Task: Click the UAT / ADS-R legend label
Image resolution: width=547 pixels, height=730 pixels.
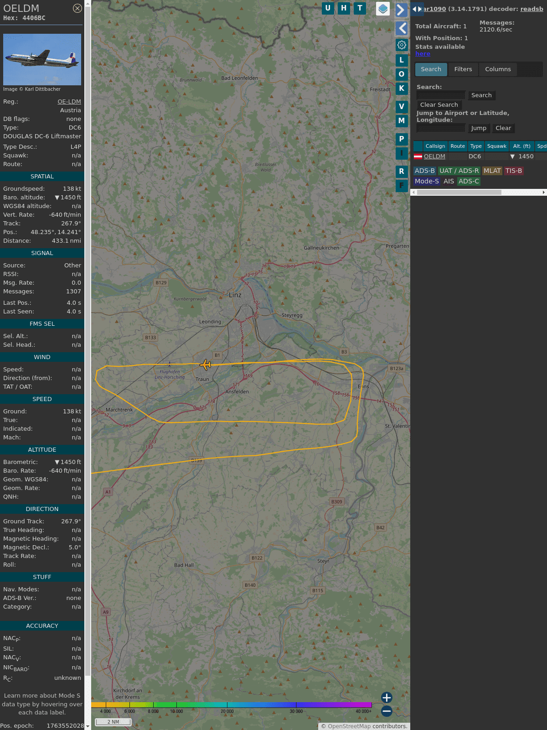Action: tap(459, 171)
